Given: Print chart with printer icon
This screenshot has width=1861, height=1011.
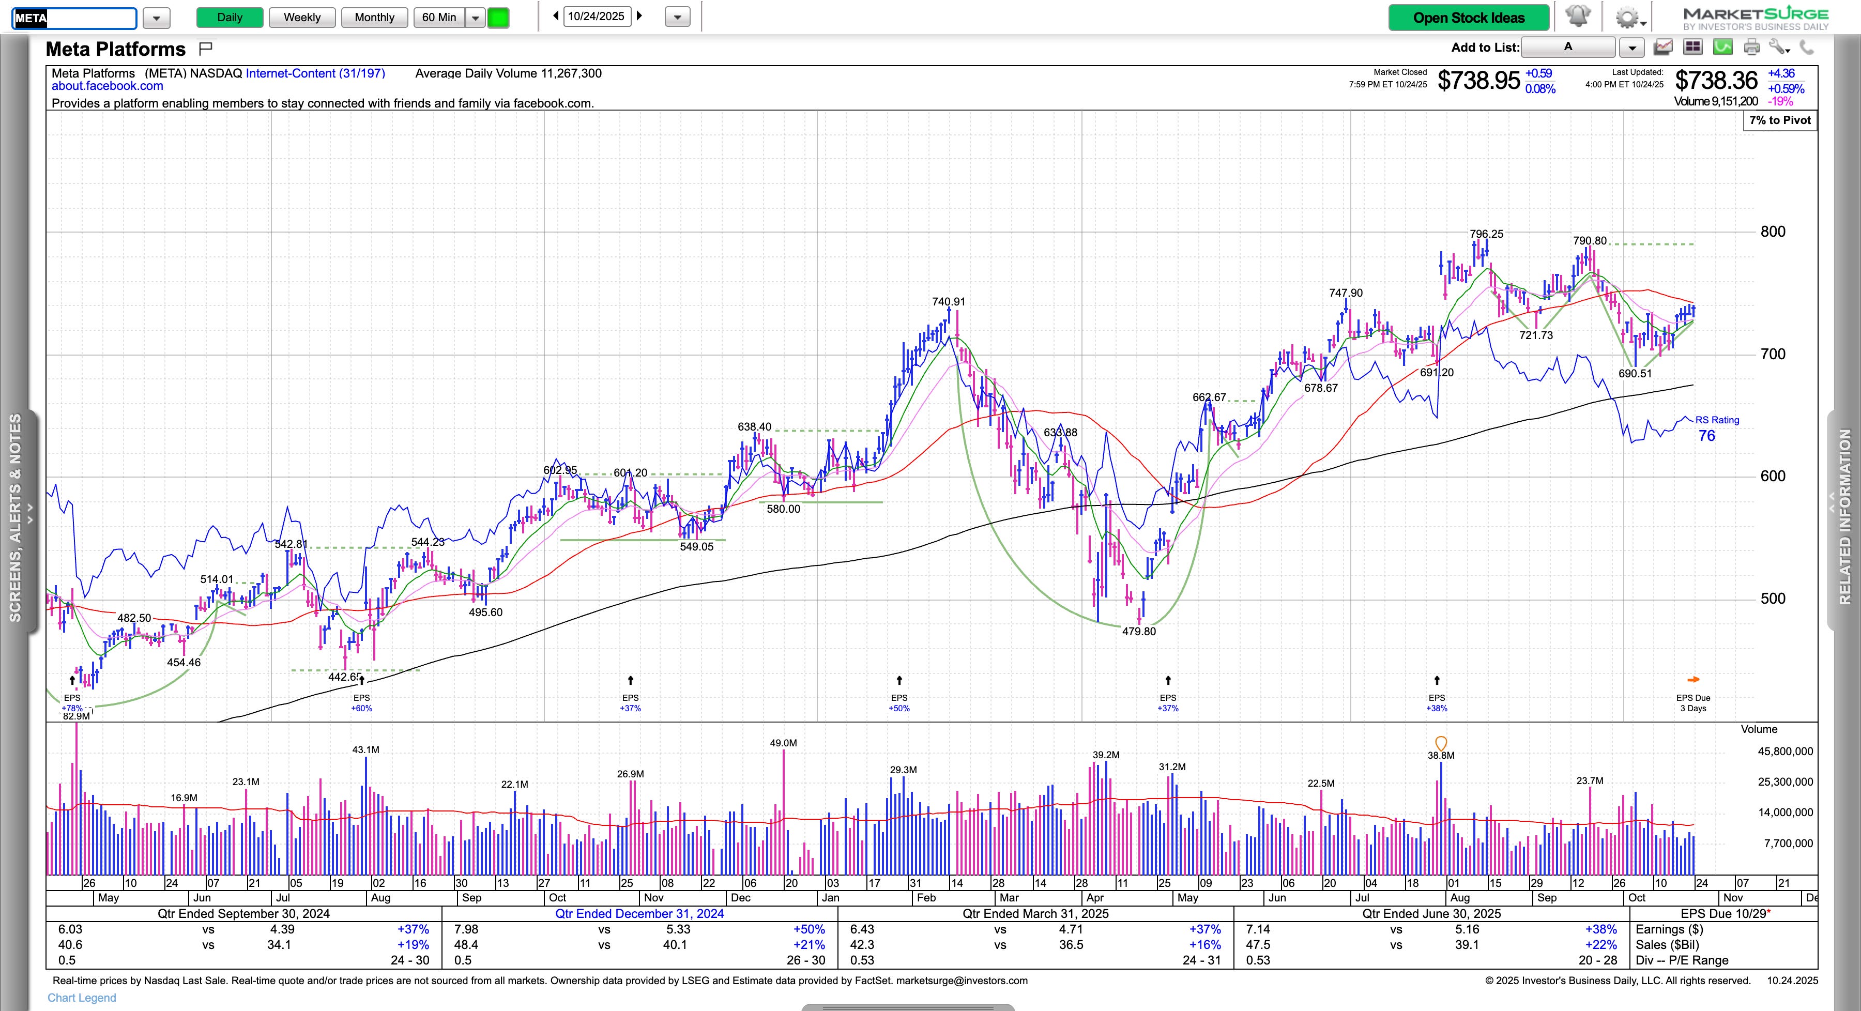Looking at the screenshot, I should coord(1752,48).
